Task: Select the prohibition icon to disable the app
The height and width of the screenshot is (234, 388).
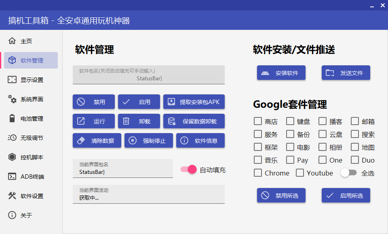Action: coord(80,102)
